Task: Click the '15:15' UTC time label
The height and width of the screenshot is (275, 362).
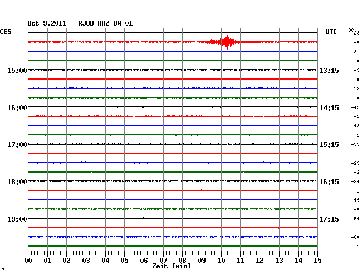Action: (329, 145)
